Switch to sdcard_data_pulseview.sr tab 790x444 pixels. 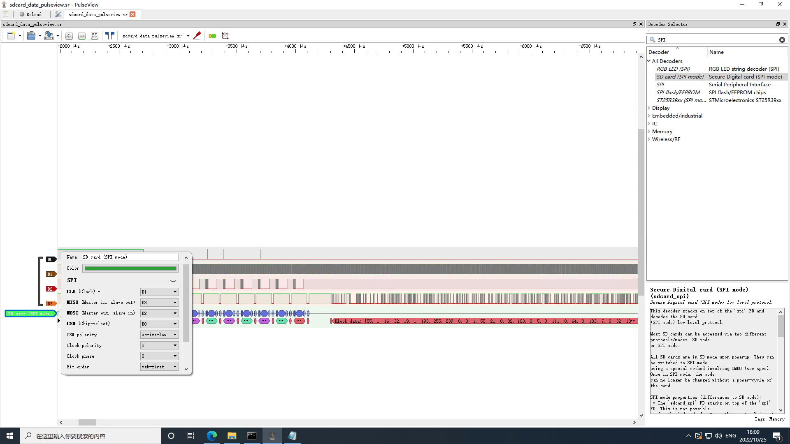pos(98,14)
